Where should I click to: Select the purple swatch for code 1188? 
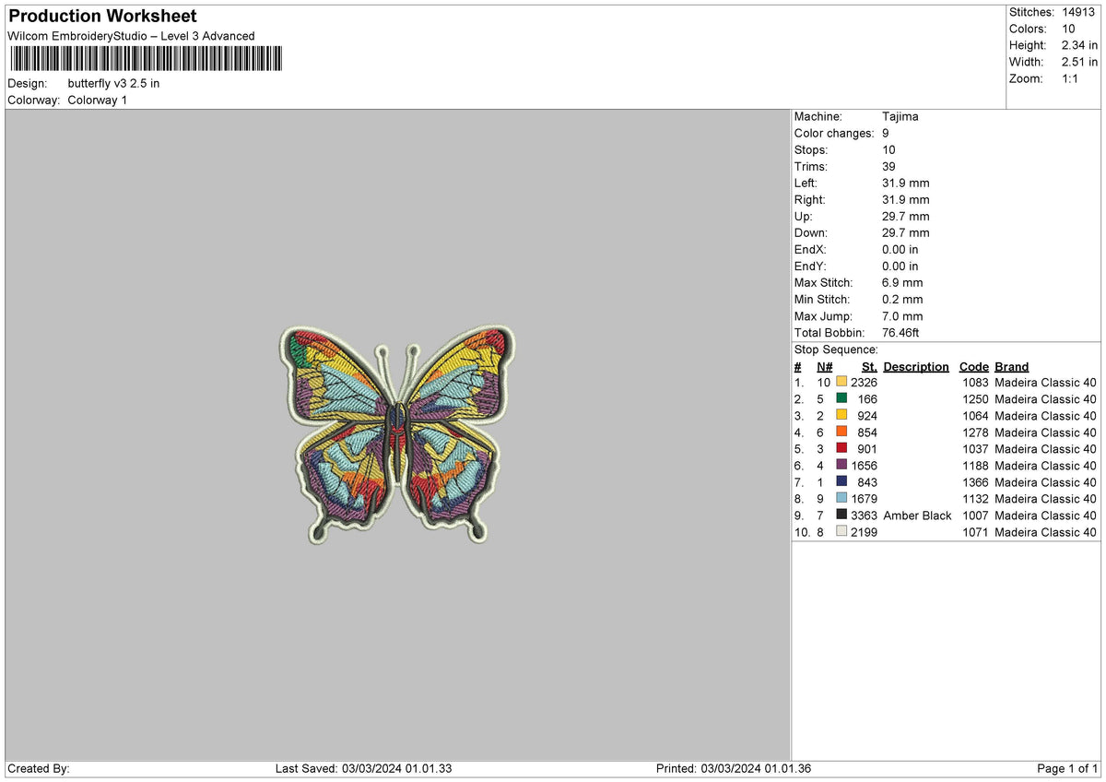pyautogui.click(x=841, y=465)
